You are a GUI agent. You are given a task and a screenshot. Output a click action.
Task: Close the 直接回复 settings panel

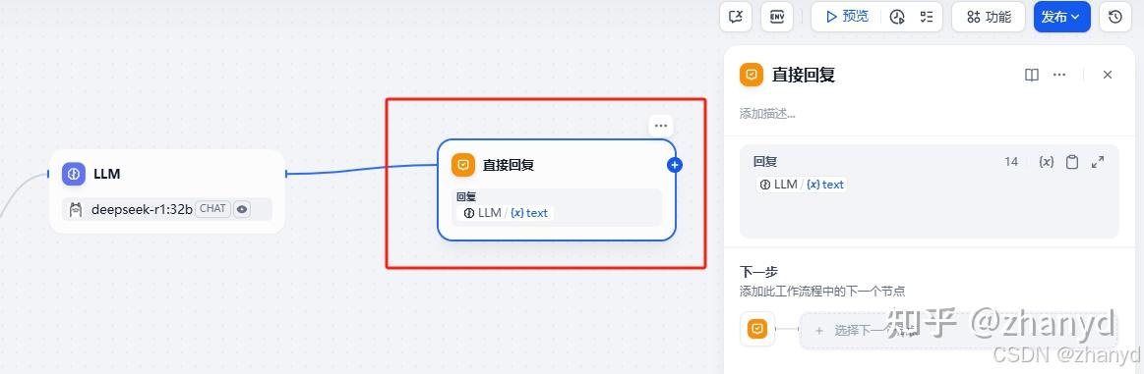click(1108, 75)
